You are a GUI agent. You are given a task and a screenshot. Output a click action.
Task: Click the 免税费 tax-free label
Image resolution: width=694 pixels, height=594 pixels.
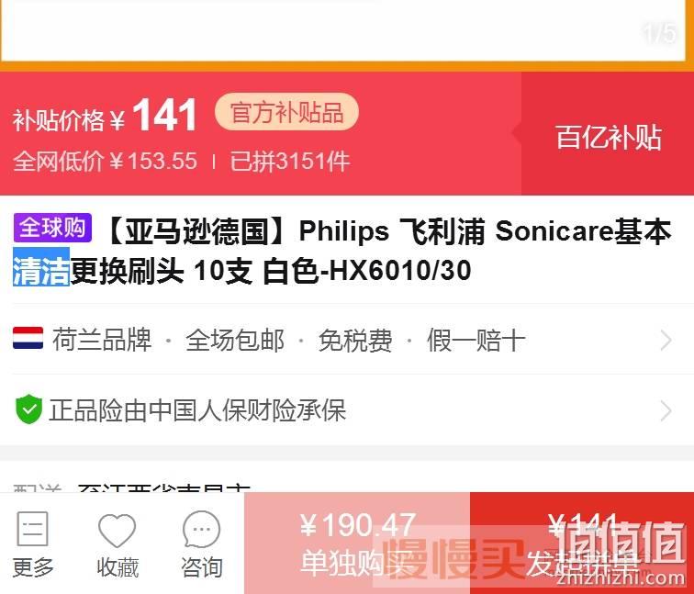[x=355, y=340]
